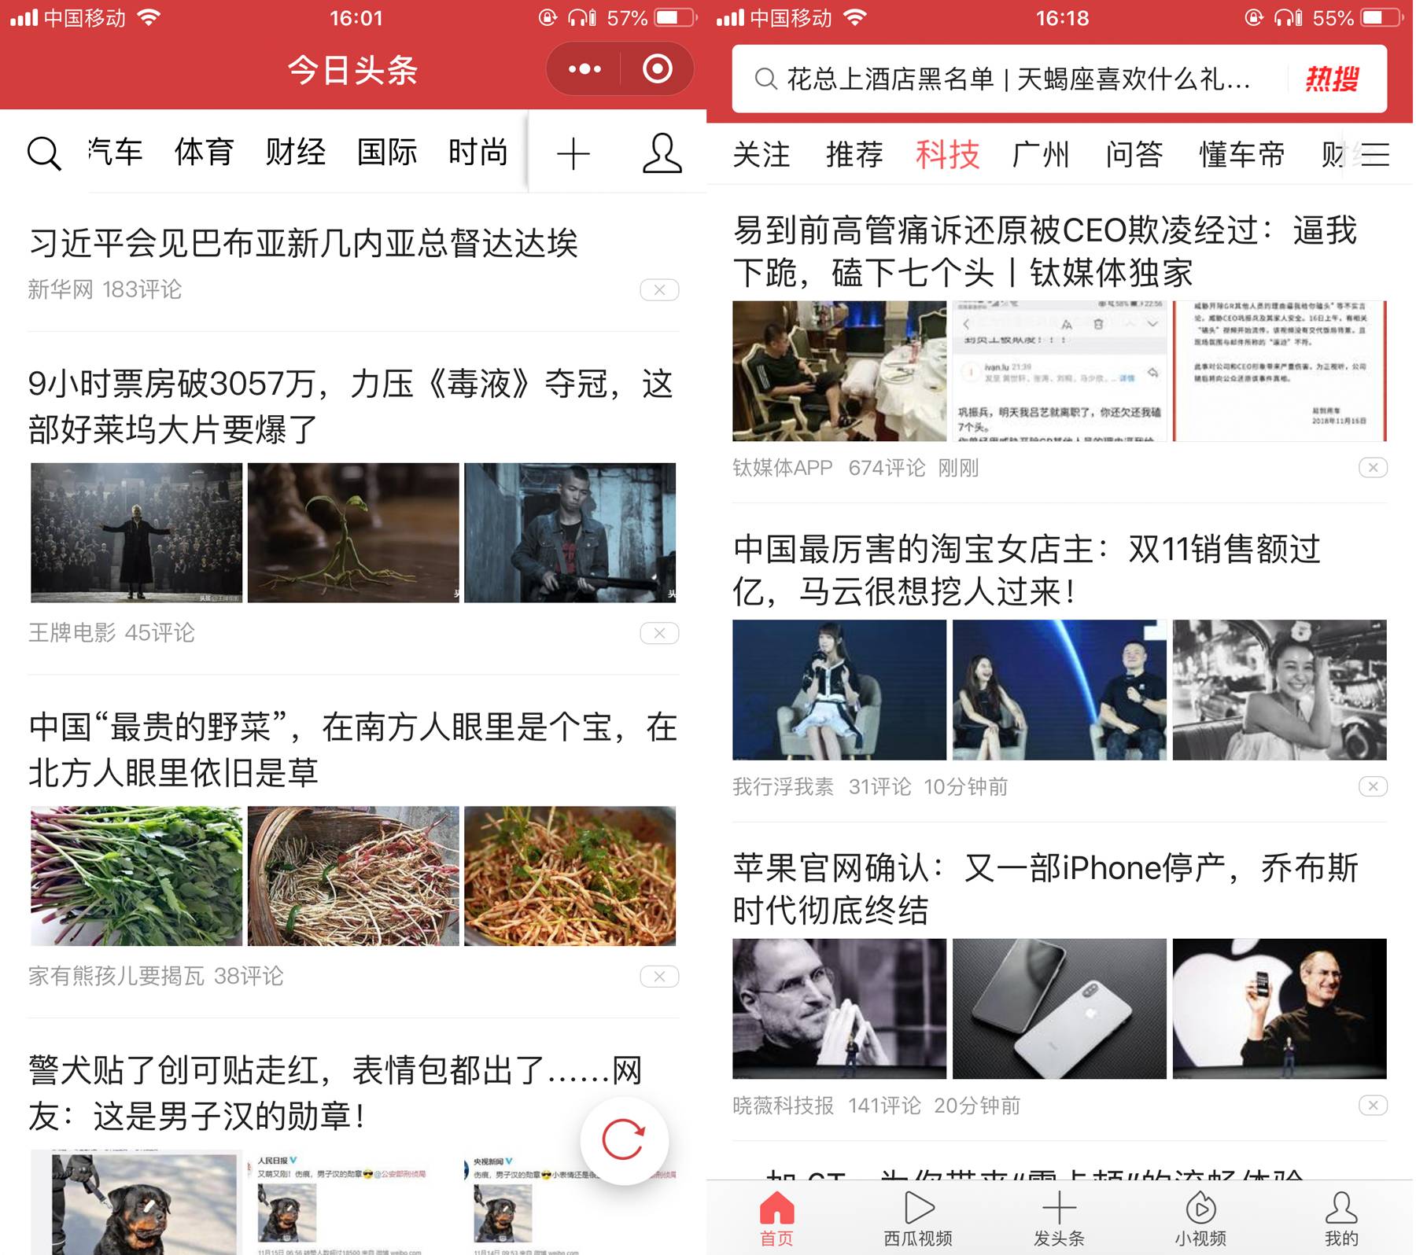Select the 推荐 tab
The image size is (1416, 1255).
[x=854, y=155]
